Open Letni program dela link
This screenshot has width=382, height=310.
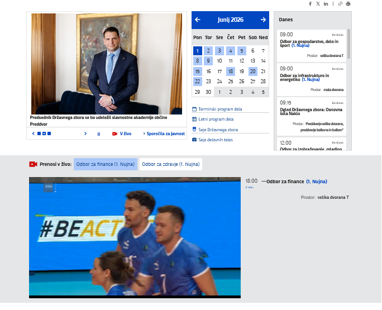click(x=216, y=119)
